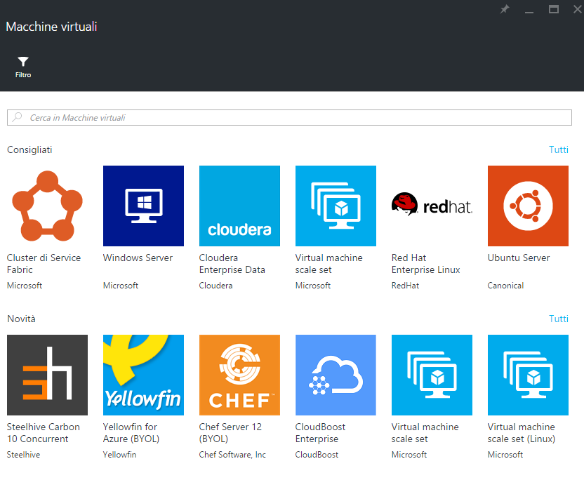Click the 'Yellowfin' publisher name
This screenshot has height=480, width=584.
(119, 455)
